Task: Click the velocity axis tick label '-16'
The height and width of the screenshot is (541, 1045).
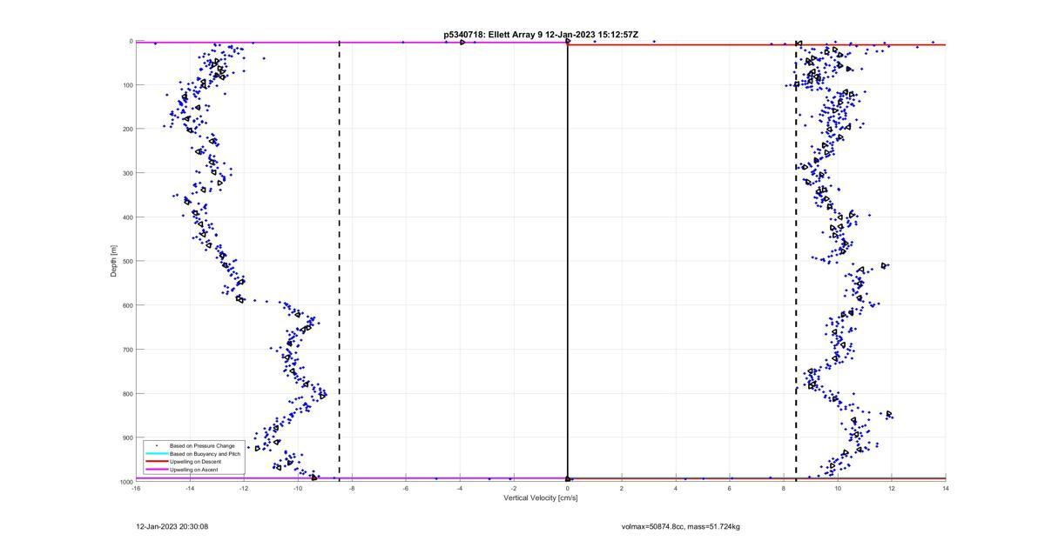Action: [136, 489]
